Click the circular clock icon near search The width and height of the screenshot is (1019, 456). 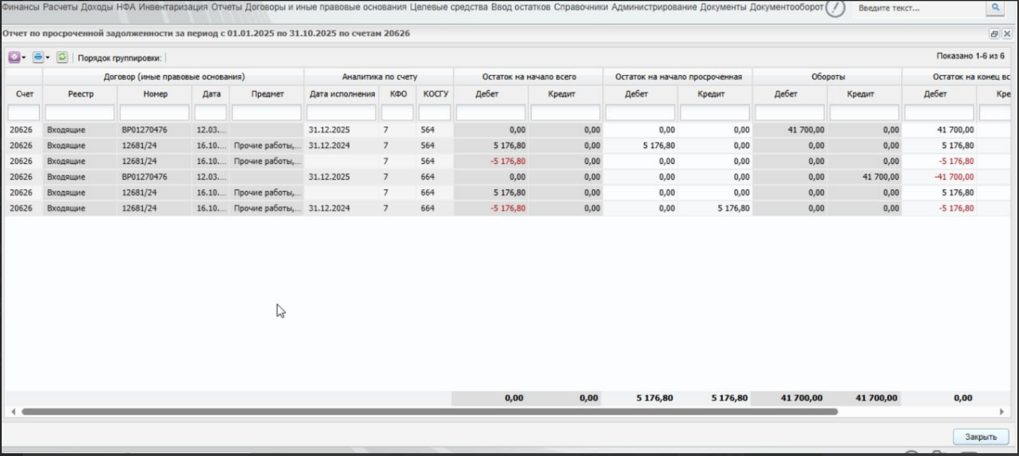tap(835, 8)
